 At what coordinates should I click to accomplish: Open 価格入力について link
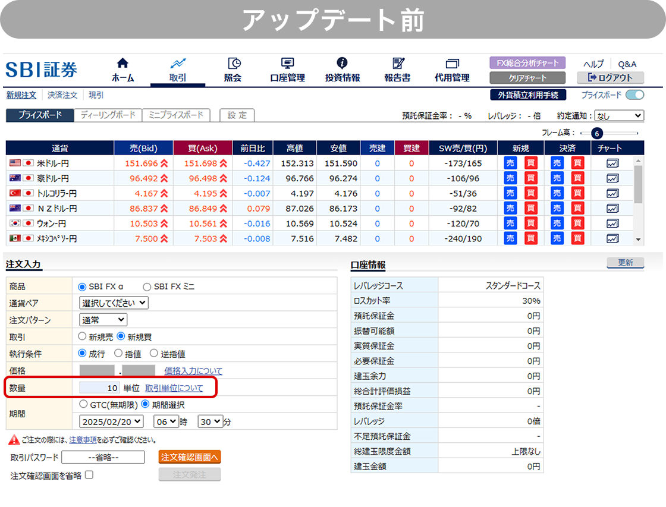coord(193,371)
